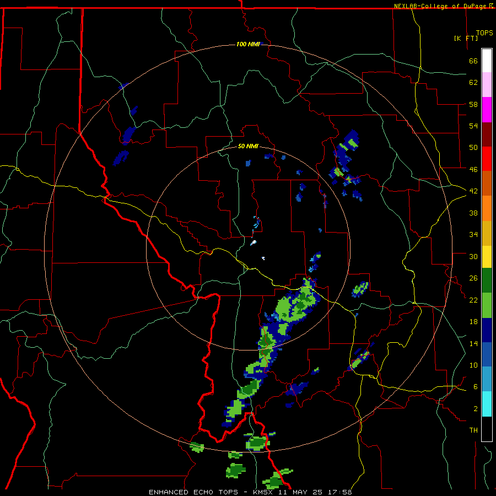Click the 'TOPS' legend heading
Screen dimensions: 496x496
click(484, 33)
